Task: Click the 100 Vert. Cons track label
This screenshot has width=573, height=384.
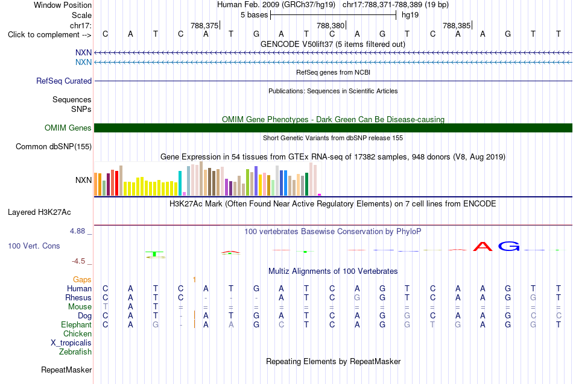Action: click(34, 246)
